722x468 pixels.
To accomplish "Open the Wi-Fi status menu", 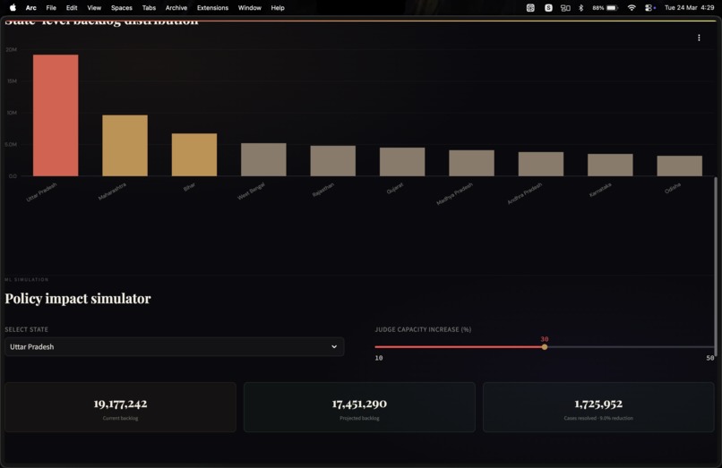I will [632, 8].
